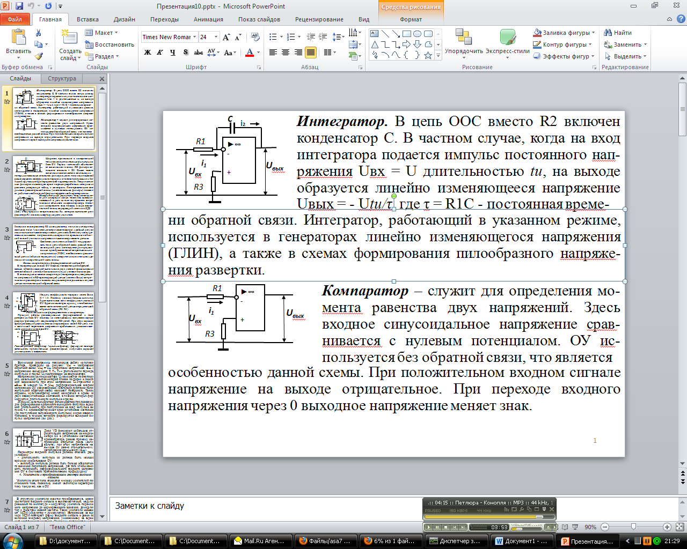Click the Create slide (Создать слайд) icon
The height and width of the screenshot is (549, 687).
(x=70, y=38)
